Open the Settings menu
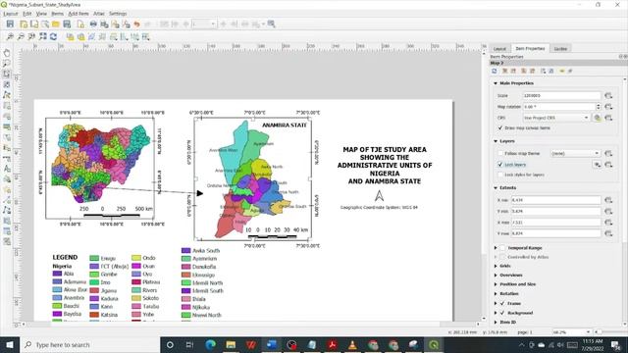The width and height of the screenshot is (628, 353). click(118, 14)
